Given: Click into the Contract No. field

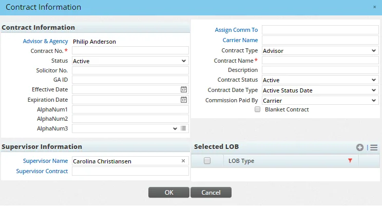Looking at the screenshot, I should [x=130, y=51].
